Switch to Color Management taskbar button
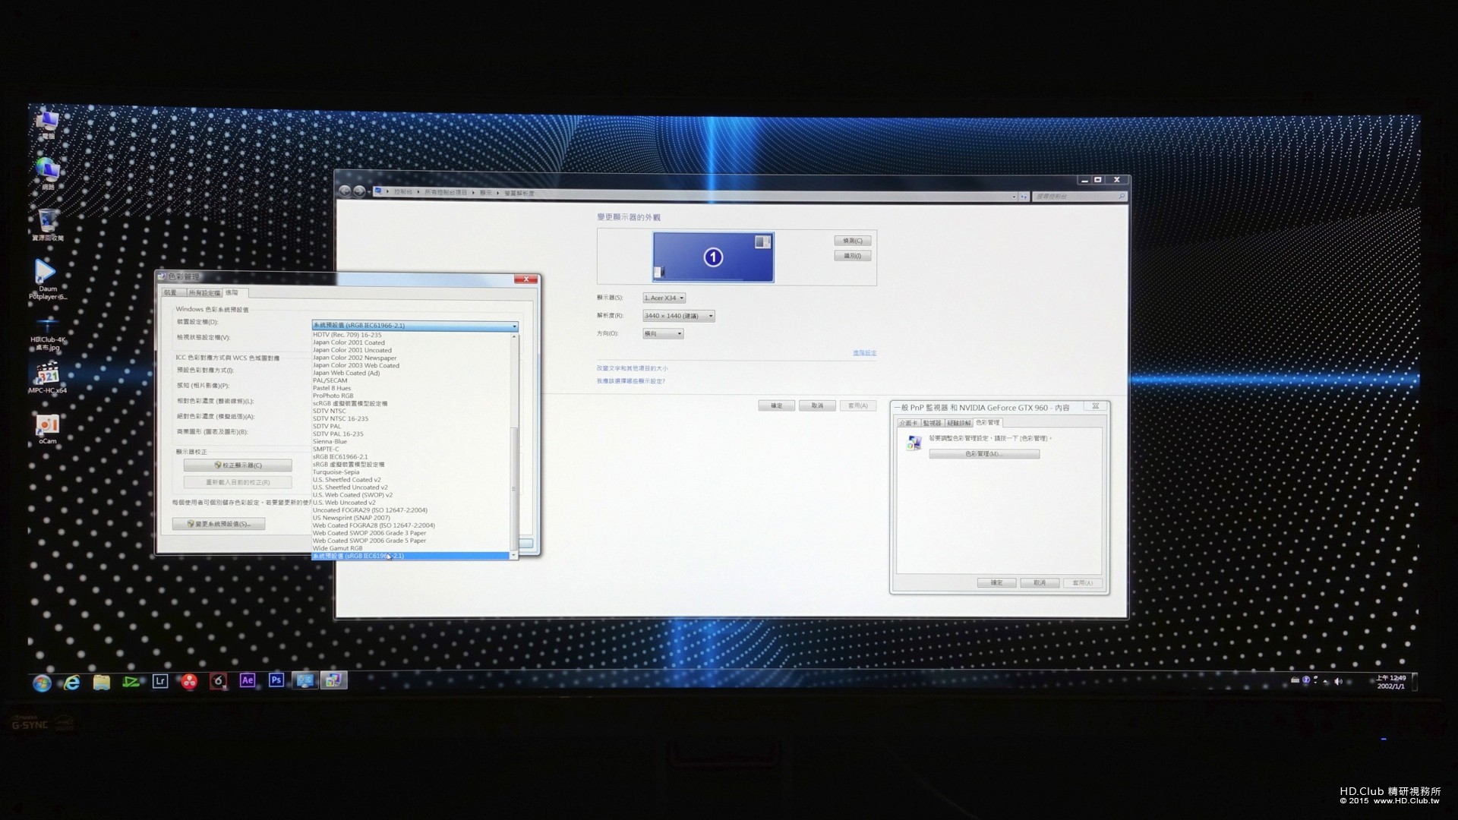The image size is (1458, 820). pos(333,680)
